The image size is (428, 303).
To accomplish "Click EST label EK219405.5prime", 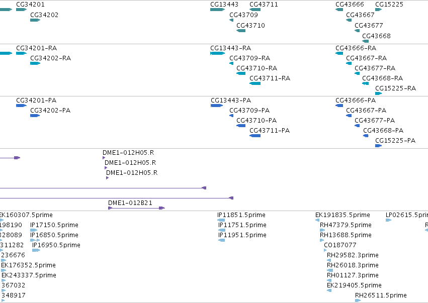I will click(x=354, y=285).
